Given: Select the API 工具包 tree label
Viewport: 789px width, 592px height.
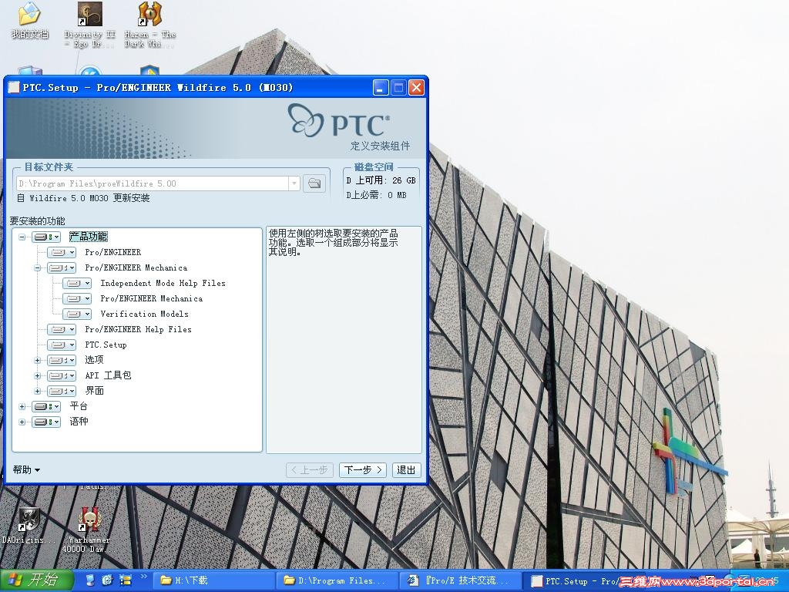Looking at the screenshot, I should (108, 375).
